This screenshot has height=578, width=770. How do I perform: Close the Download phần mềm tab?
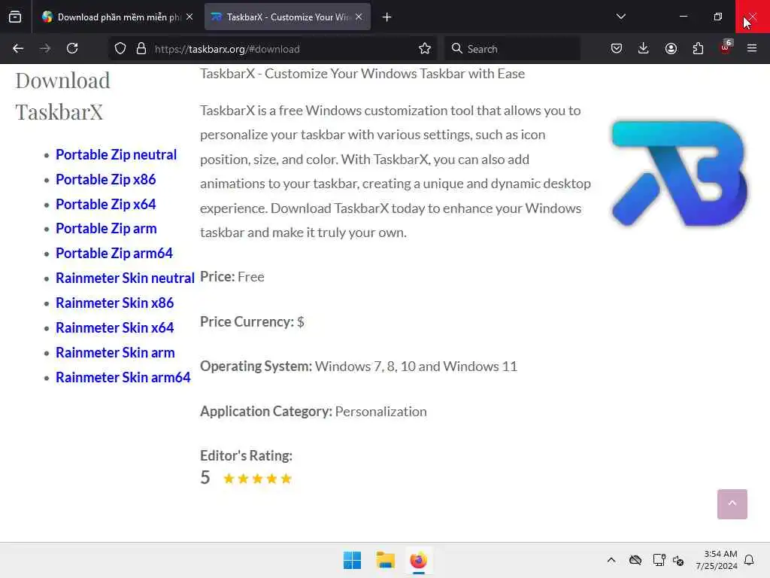[189, 17]
